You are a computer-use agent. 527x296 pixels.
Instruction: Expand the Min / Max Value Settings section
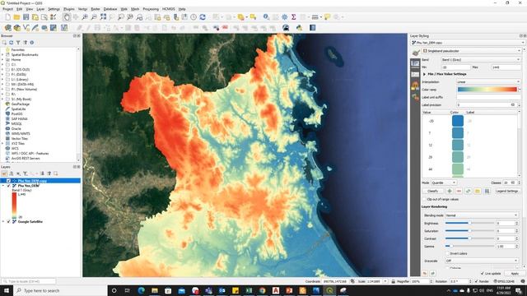click(425, 74)
